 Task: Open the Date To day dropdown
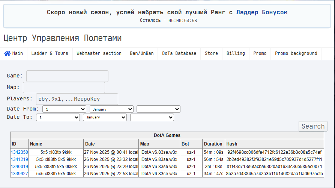click(x=58, y=117)
